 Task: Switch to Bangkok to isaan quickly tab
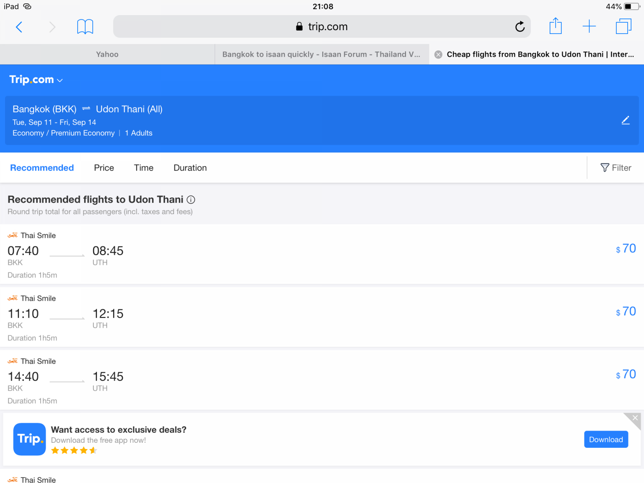tap(322, 55)
